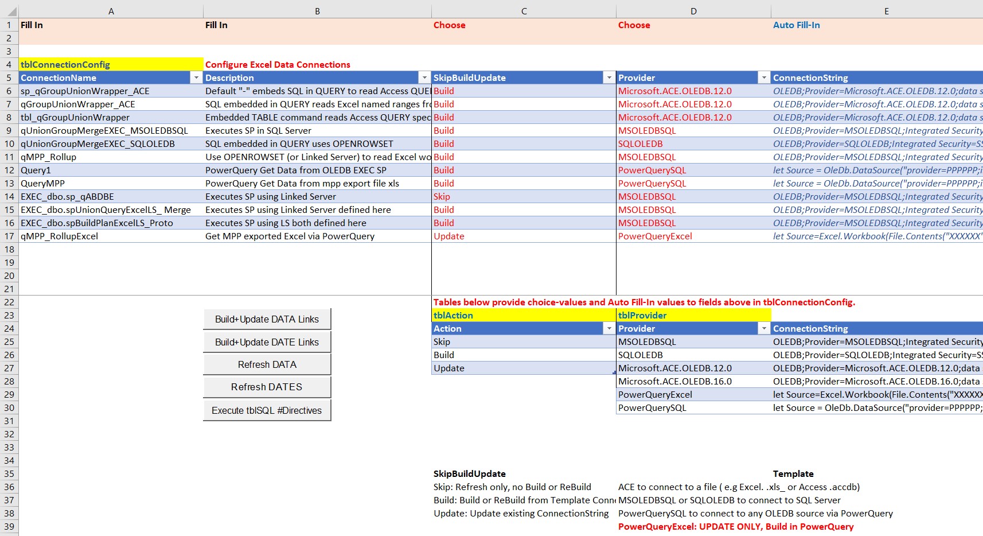
Task: Select the 'Auto Fill-In' cell in row 1
Action: 877,25
